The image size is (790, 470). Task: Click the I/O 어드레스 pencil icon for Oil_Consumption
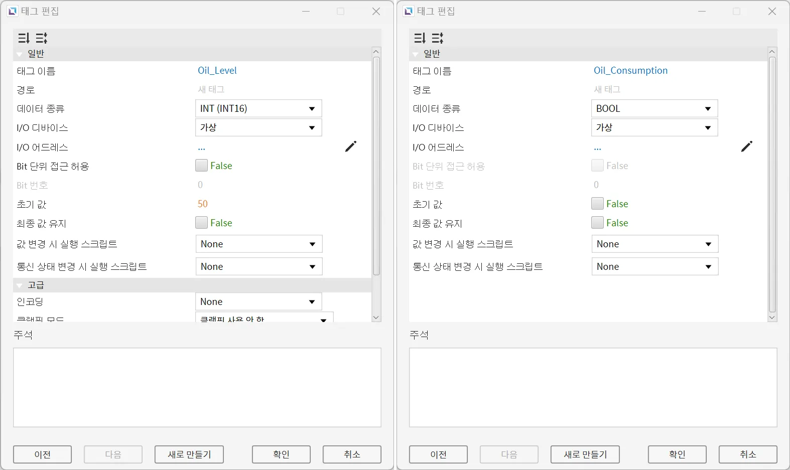point(746,146)
